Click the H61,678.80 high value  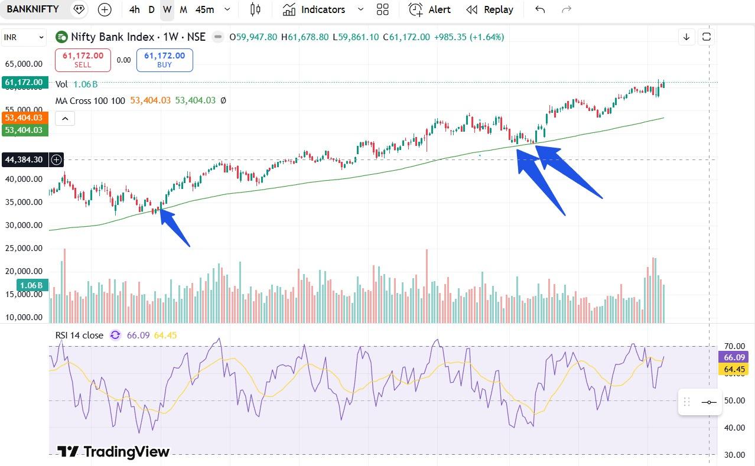(305, 37)
